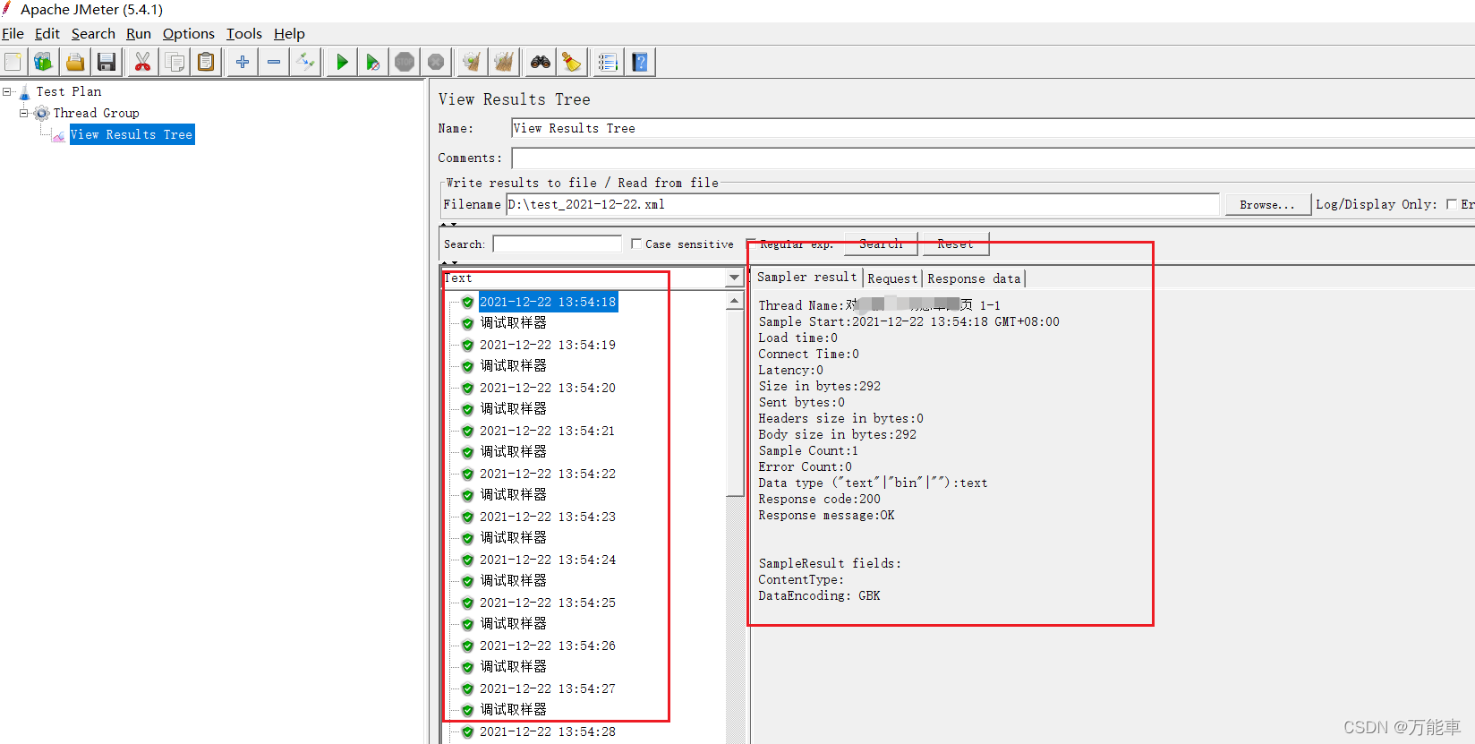This screenshot has width=1475, height=744.
Task: Open the Templates icon in toolbar
Action: [x=44, y=62]
